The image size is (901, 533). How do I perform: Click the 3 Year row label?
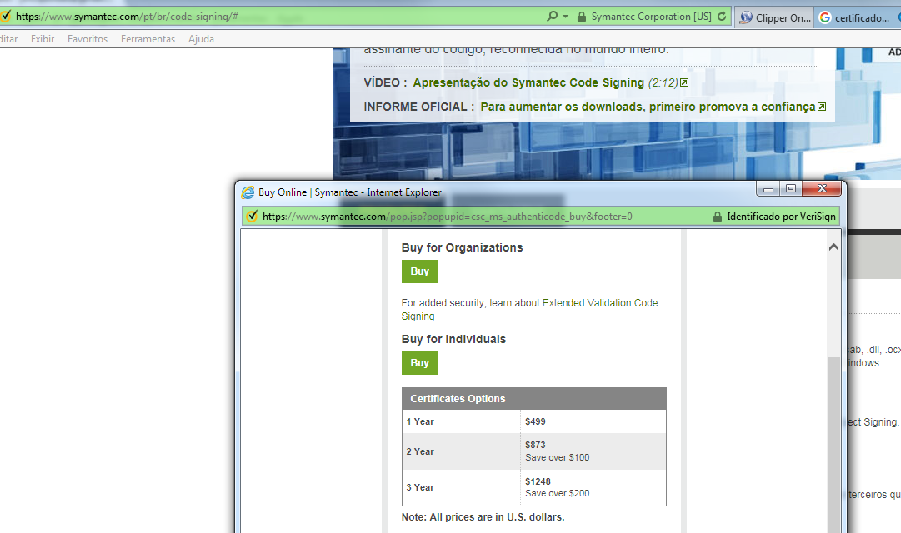tap(420, 488)
